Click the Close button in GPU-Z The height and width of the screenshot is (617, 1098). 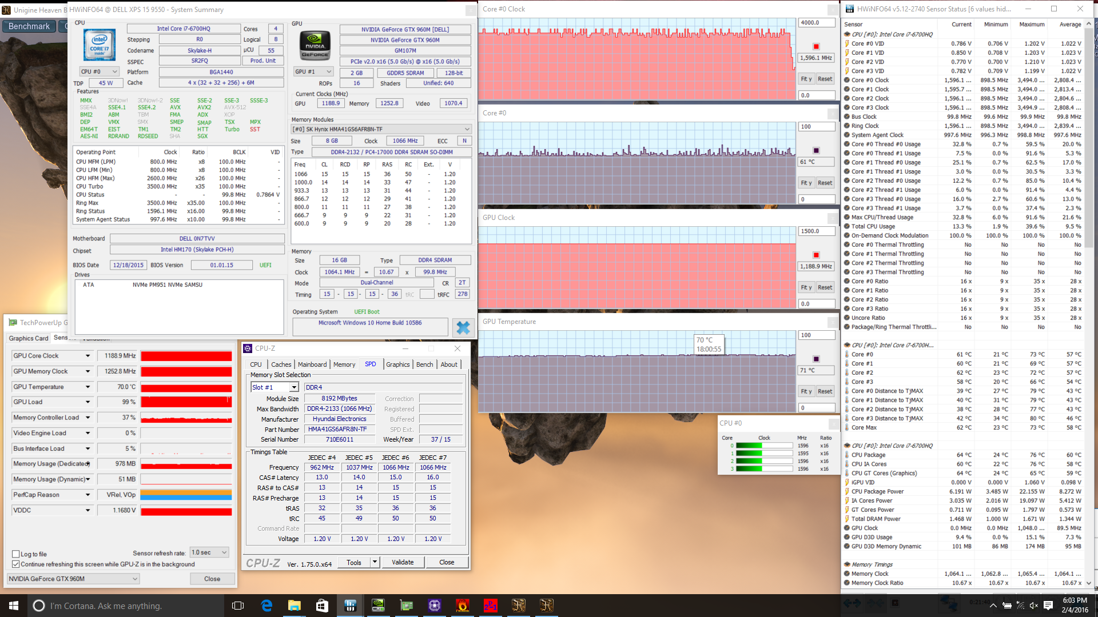(212, 579)
